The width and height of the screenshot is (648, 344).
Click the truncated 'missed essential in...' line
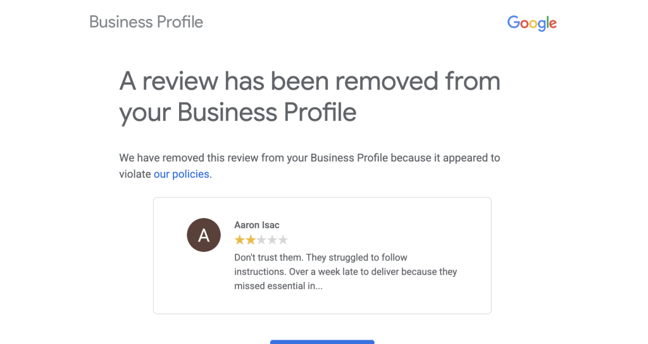[x=278, y=285]
